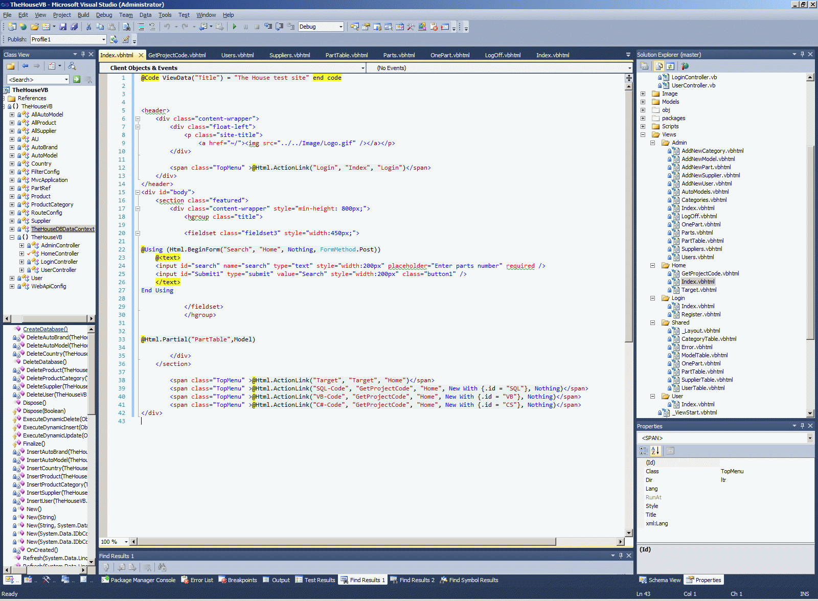Click the editor horizontal scrollbar
818x601 pixels.
point(347,542)
